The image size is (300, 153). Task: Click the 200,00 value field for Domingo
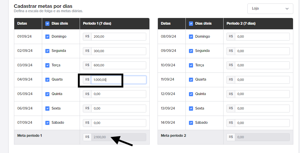click(119, 37)
